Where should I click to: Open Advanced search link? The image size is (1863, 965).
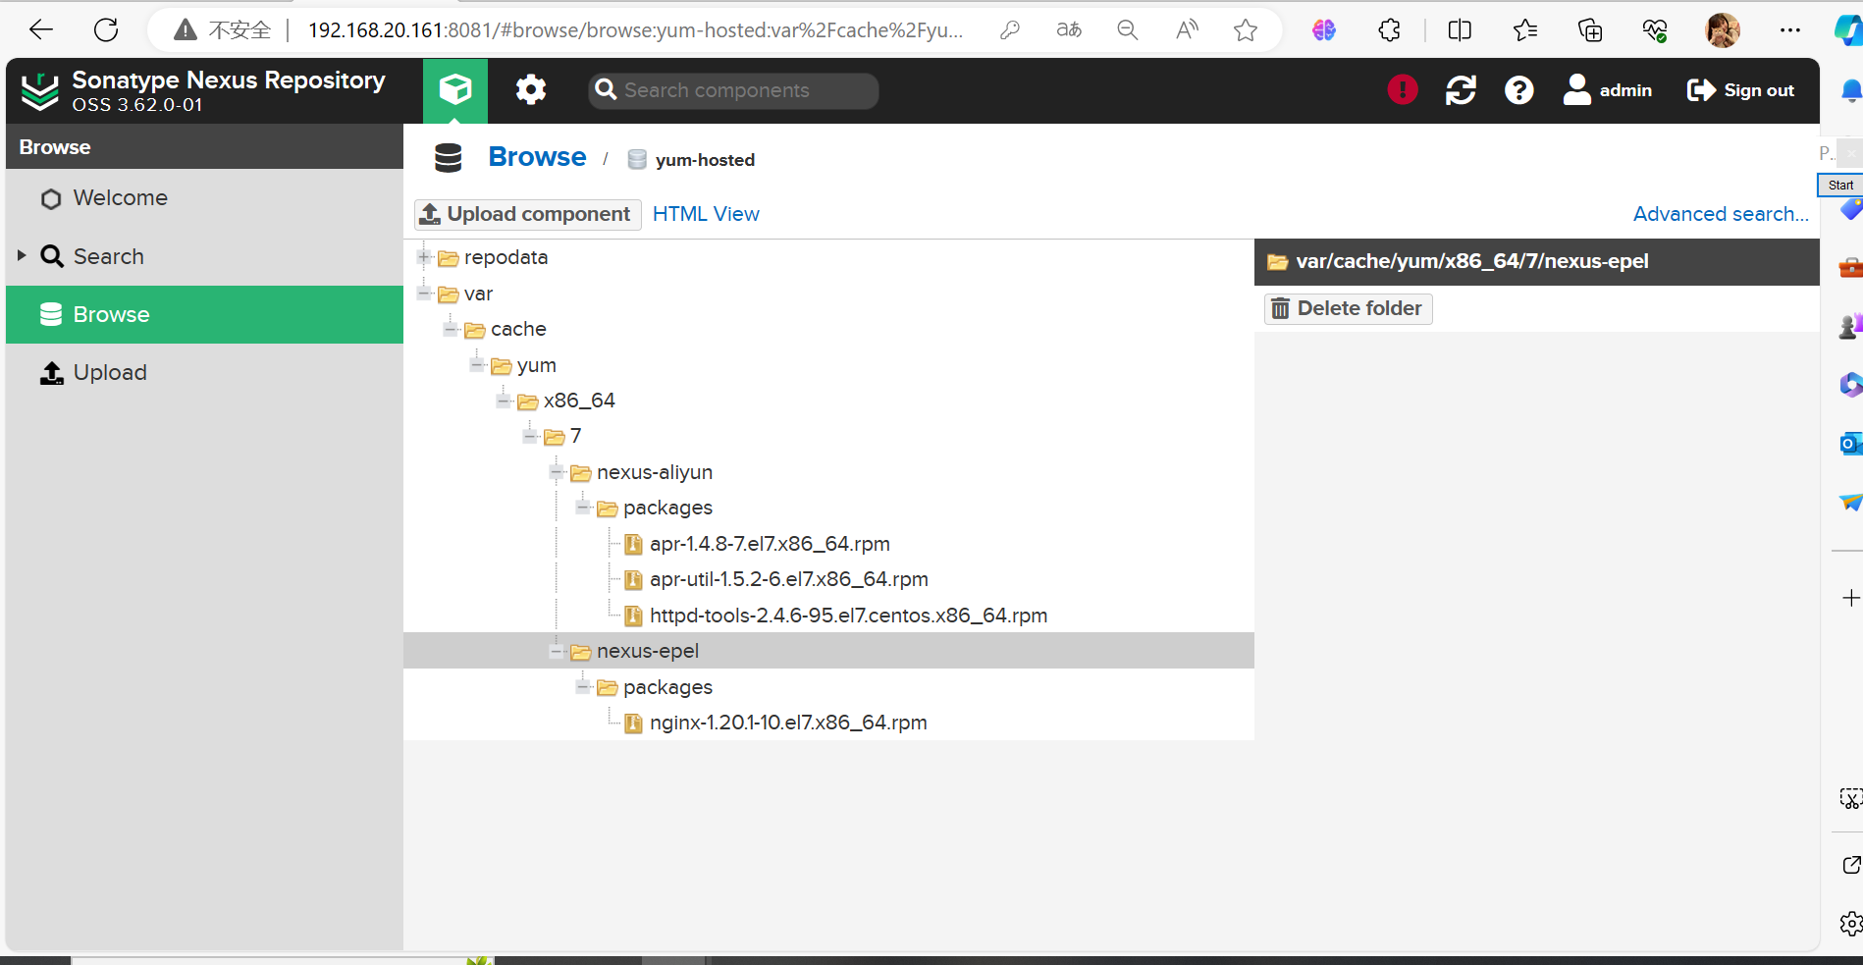coord(1720,214)
